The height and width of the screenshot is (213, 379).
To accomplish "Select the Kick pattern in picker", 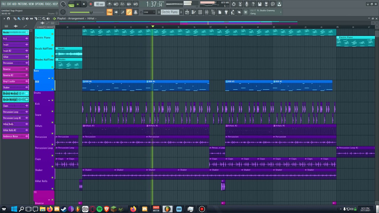I will pyautogui.click(x=15, y=38).
